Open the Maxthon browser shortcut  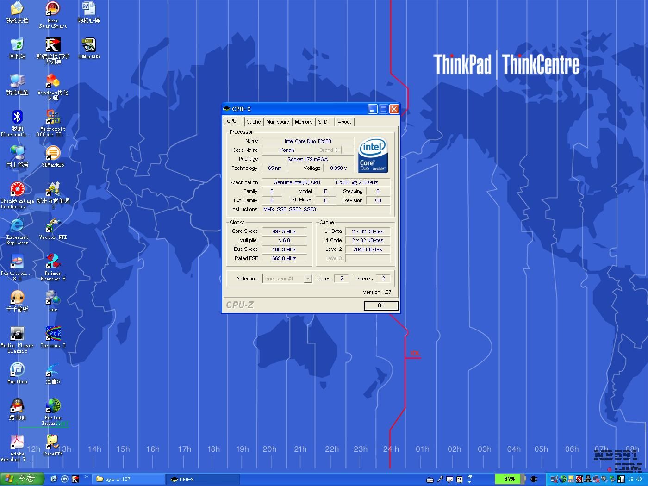pos(17,370)
